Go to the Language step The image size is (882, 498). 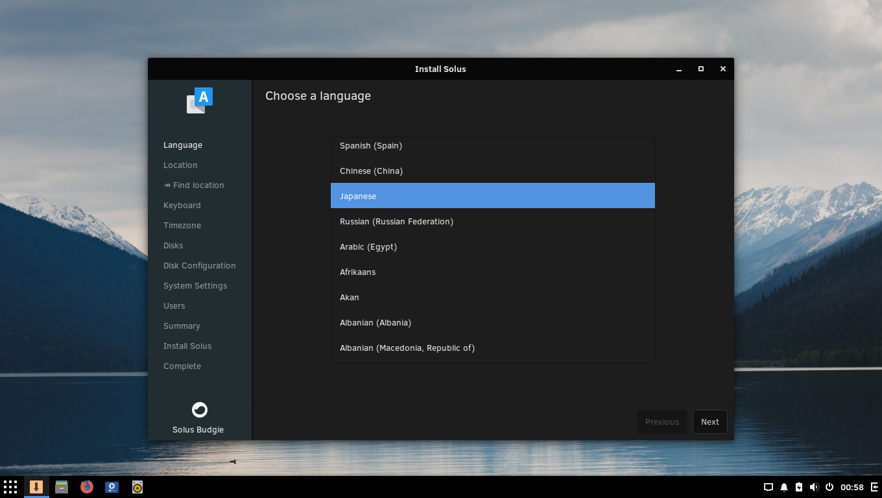point(183,145)
